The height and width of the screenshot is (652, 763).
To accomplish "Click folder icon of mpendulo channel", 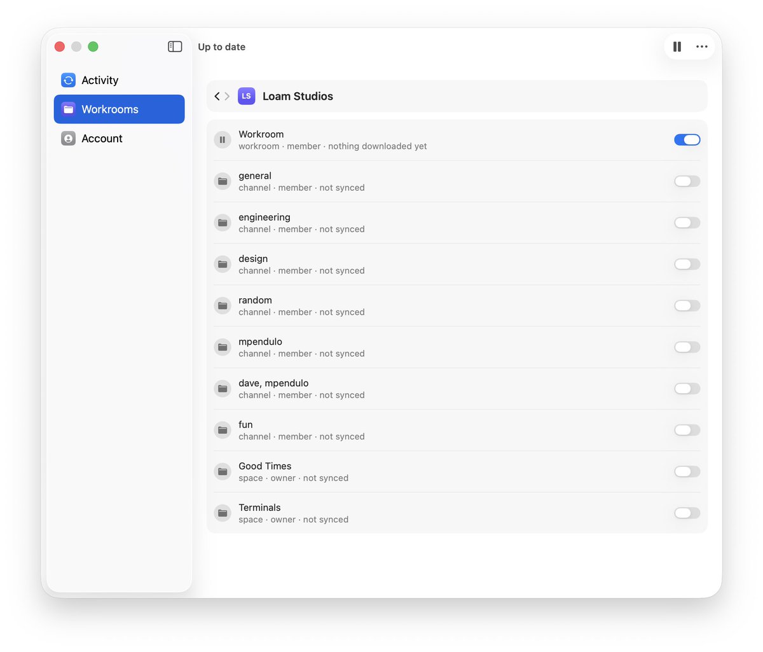I will click(223, 347).
